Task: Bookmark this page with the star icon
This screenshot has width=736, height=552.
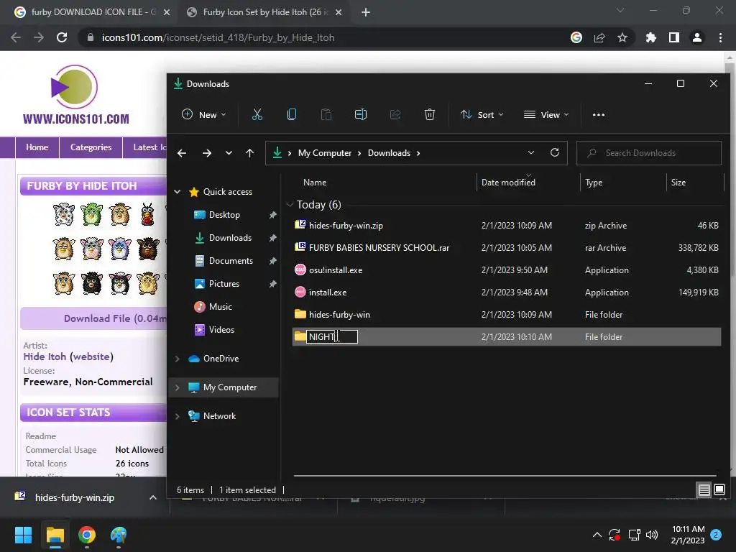Action: 622,37
